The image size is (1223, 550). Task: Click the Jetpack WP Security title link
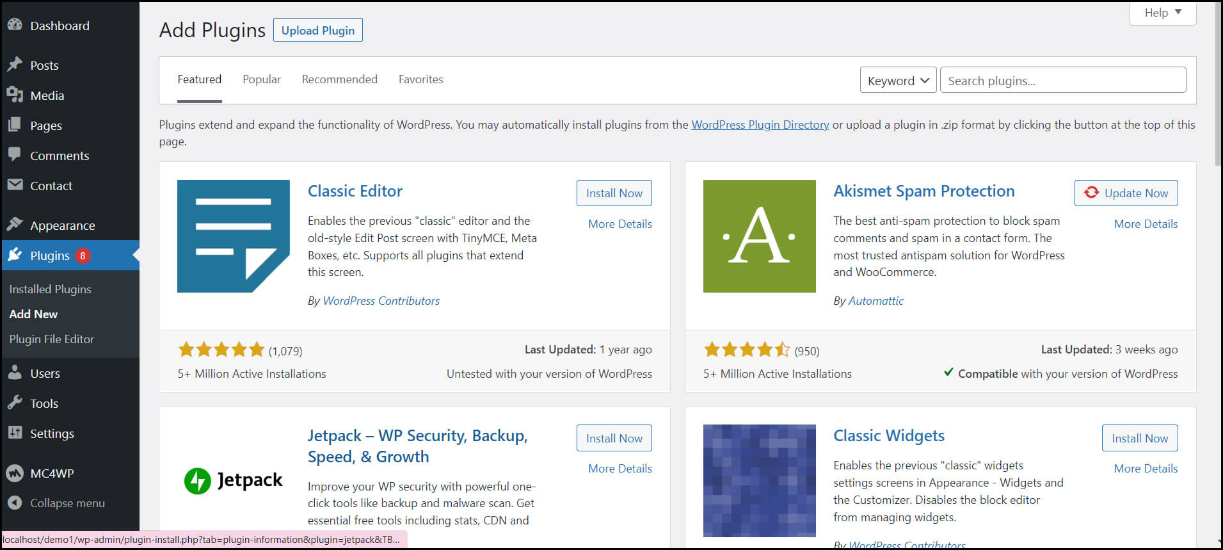(418, 446)
